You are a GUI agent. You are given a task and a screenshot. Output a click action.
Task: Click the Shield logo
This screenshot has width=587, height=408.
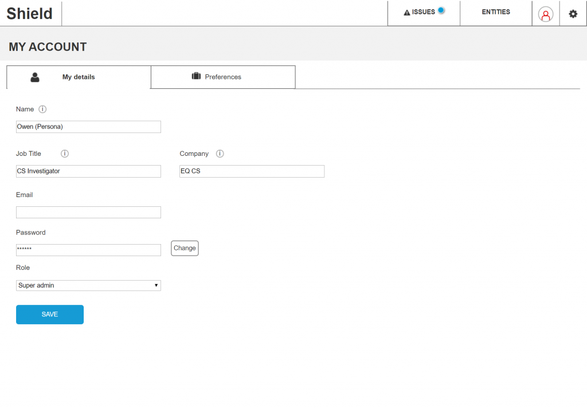(x=30, y=14)
